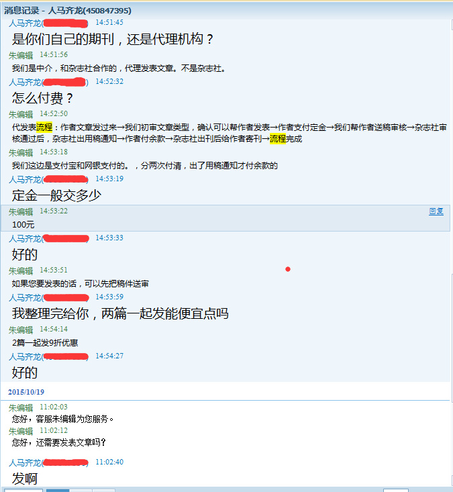
Task: Click the last message 发啊
Action: (25, 479)
